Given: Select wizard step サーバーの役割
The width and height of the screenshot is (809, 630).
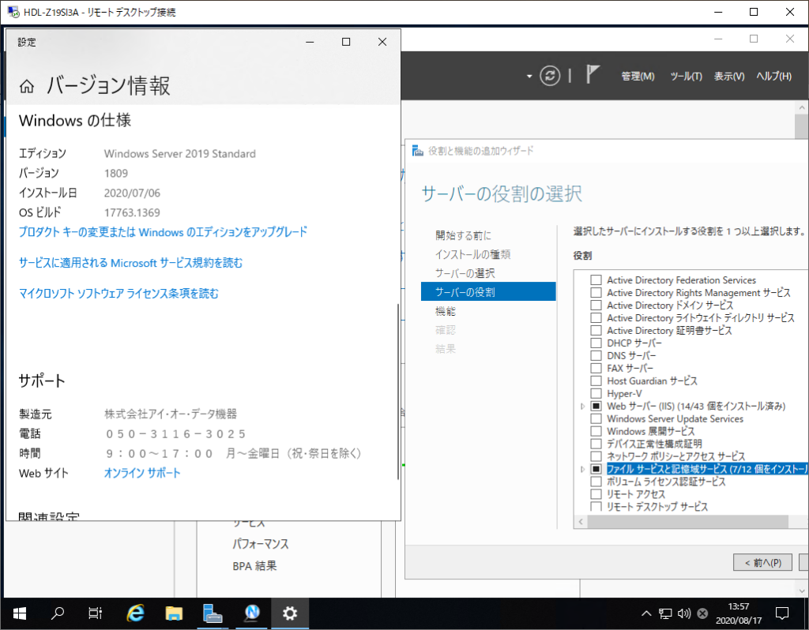Looking at the screenshot, I should click(x=488, y=292).
